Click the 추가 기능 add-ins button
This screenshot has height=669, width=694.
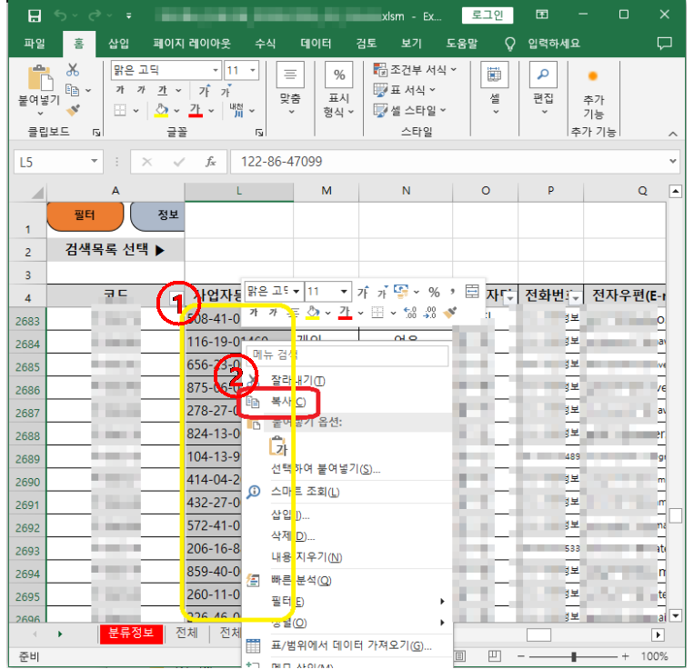pyautogui.click(x=593, y=94)
